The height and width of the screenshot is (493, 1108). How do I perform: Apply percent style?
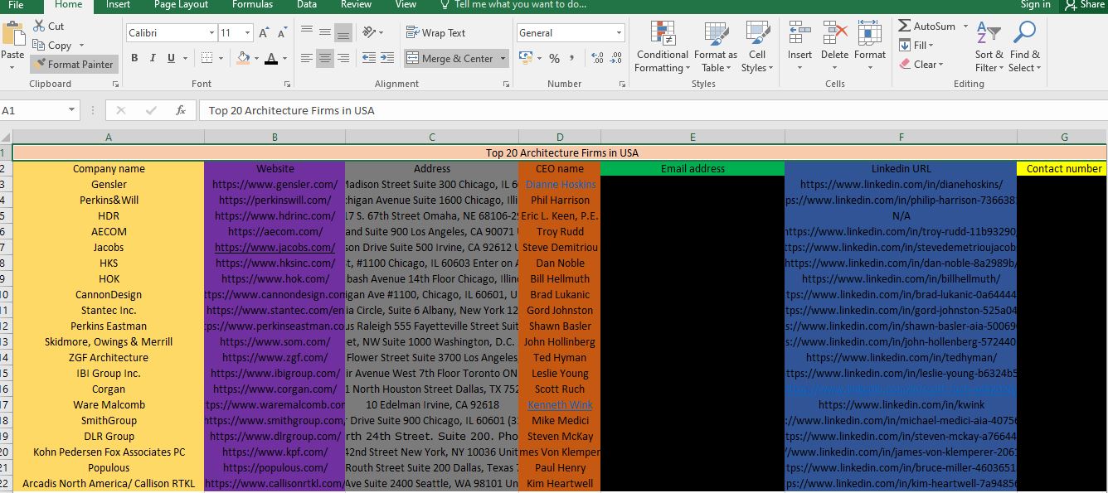553,59
